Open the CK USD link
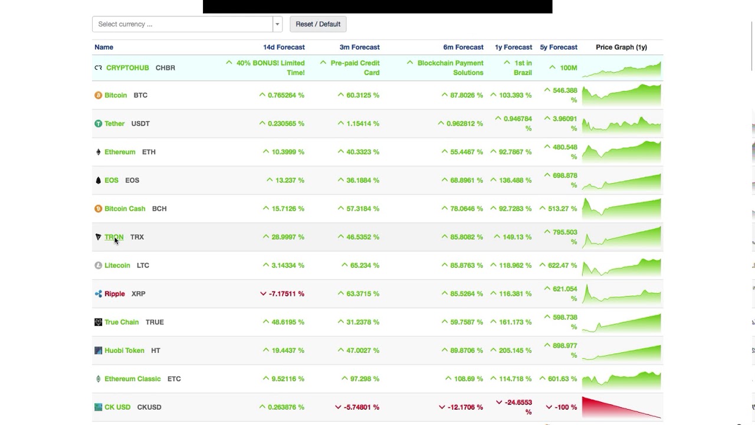The width and height of the screenshot is (755, 425). click(x=117, y=407)
